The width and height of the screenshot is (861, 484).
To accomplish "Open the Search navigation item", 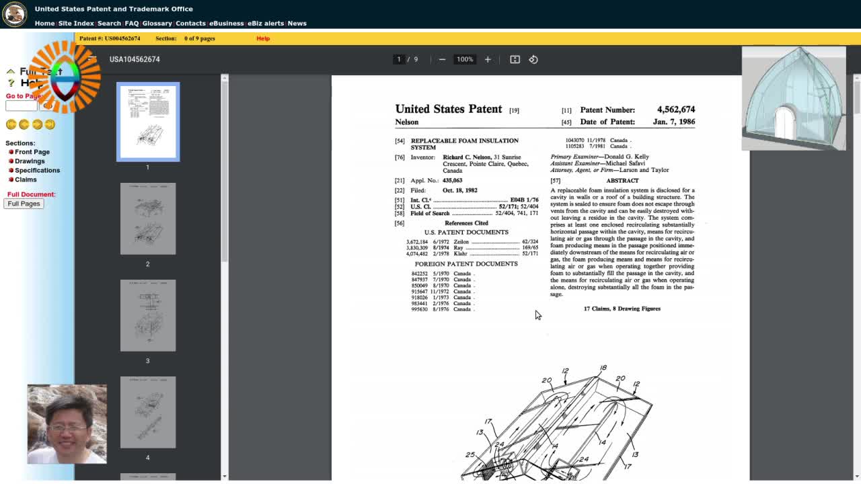I will [x=109, y=24].
